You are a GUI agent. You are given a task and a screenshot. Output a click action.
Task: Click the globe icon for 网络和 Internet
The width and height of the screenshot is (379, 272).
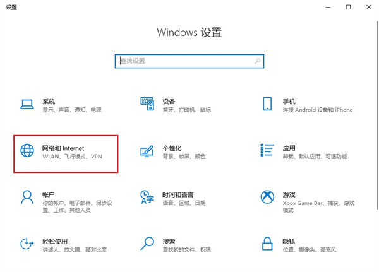click(x=27, y=150)
